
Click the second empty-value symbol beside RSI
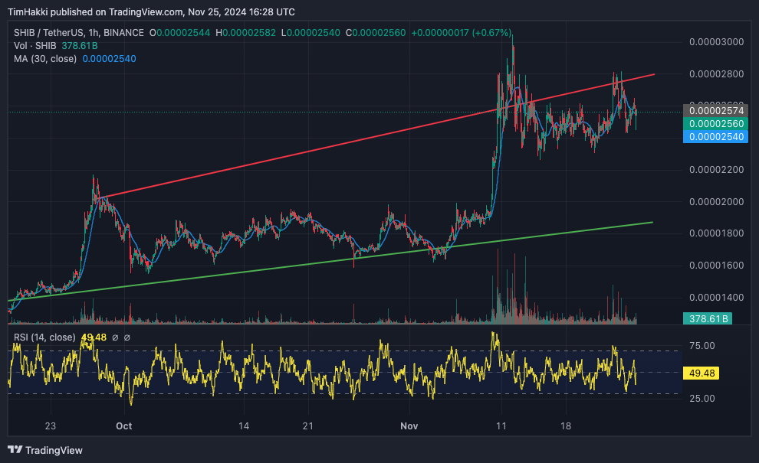pos(127,337)
